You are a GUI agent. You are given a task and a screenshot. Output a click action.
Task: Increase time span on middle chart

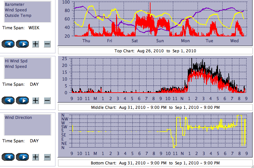[36, 100]
